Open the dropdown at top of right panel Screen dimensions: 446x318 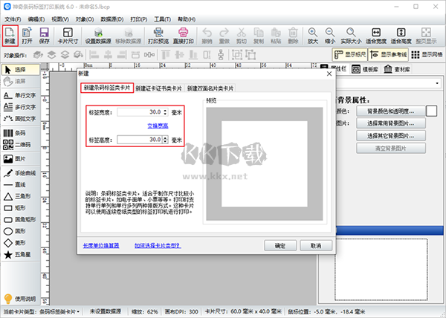tap(437, 83)
